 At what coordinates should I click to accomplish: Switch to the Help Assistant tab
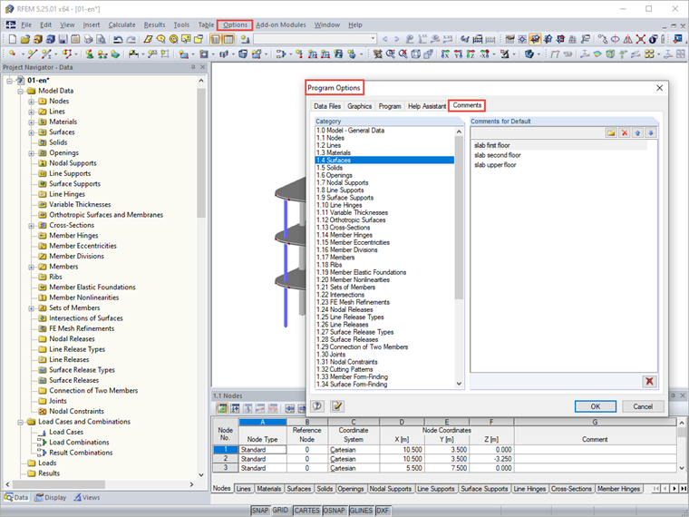(x=427, y=106)
